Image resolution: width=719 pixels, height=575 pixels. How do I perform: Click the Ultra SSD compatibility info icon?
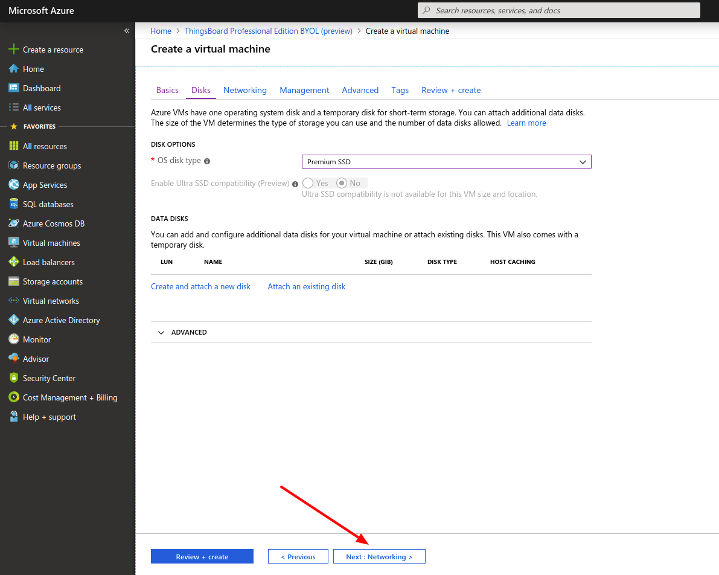pyautogui.click(x=295, y=184)
